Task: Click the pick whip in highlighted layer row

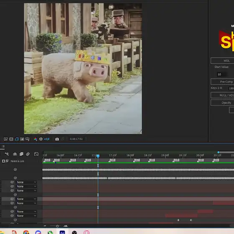Action: (x=12, y=199)
